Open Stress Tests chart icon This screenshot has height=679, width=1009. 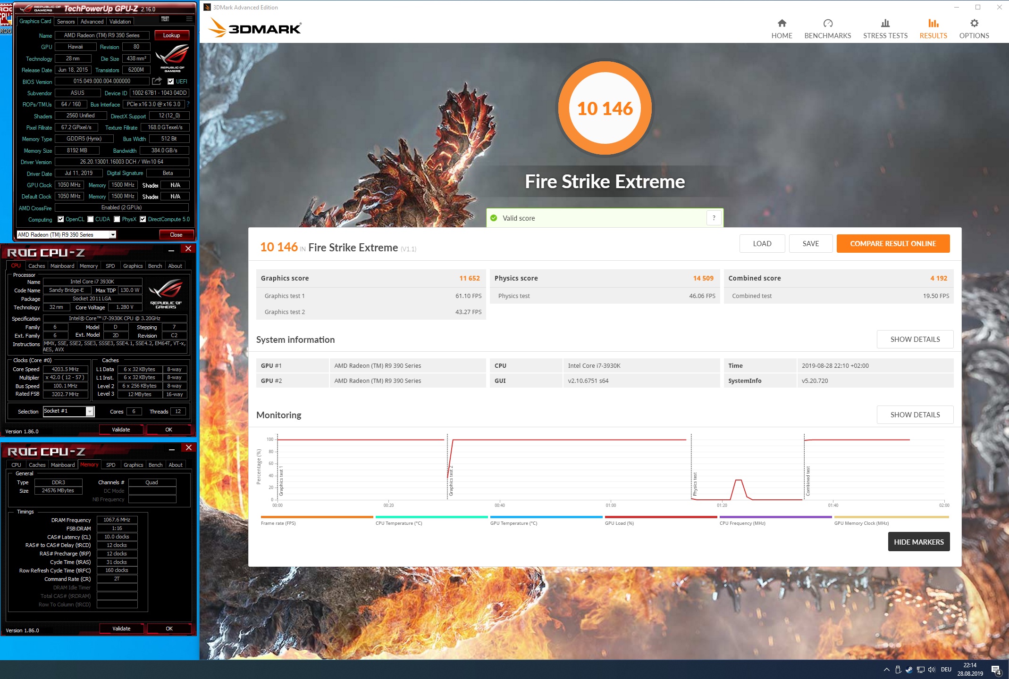(885, 23)
